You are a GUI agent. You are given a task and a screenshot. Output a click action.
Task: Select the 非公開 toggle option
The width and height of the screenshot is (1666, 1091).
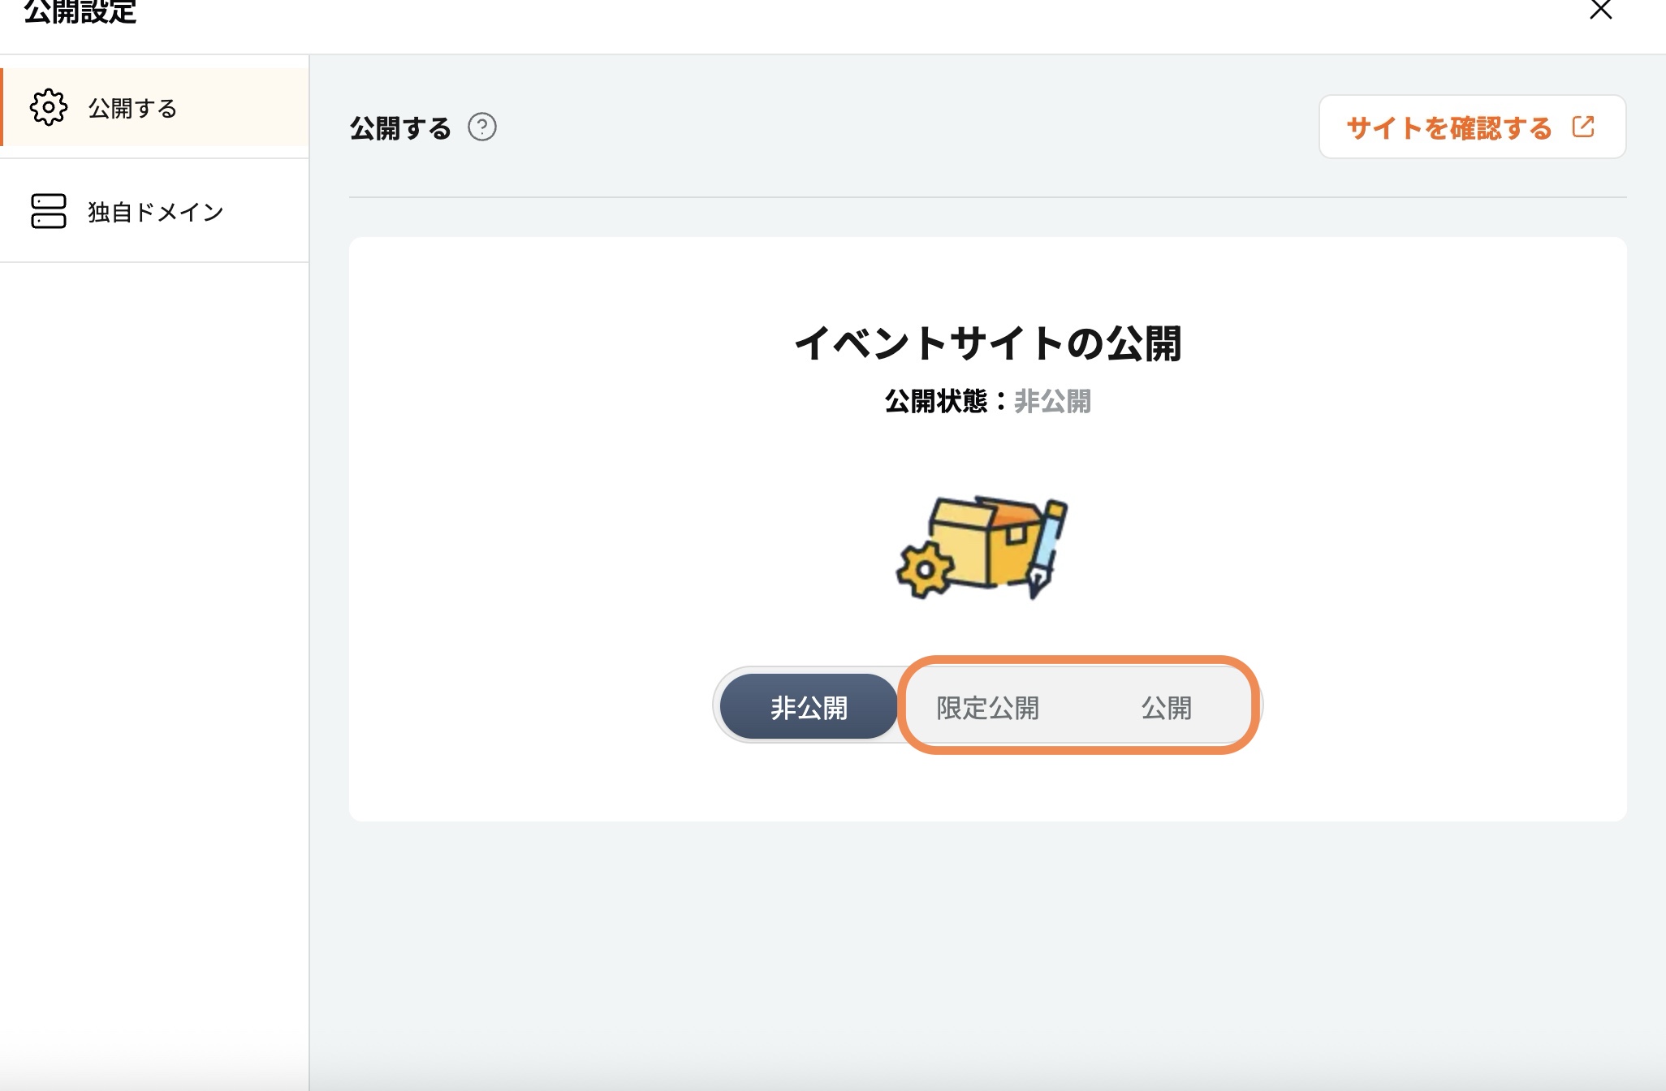(x=809, y=707)
